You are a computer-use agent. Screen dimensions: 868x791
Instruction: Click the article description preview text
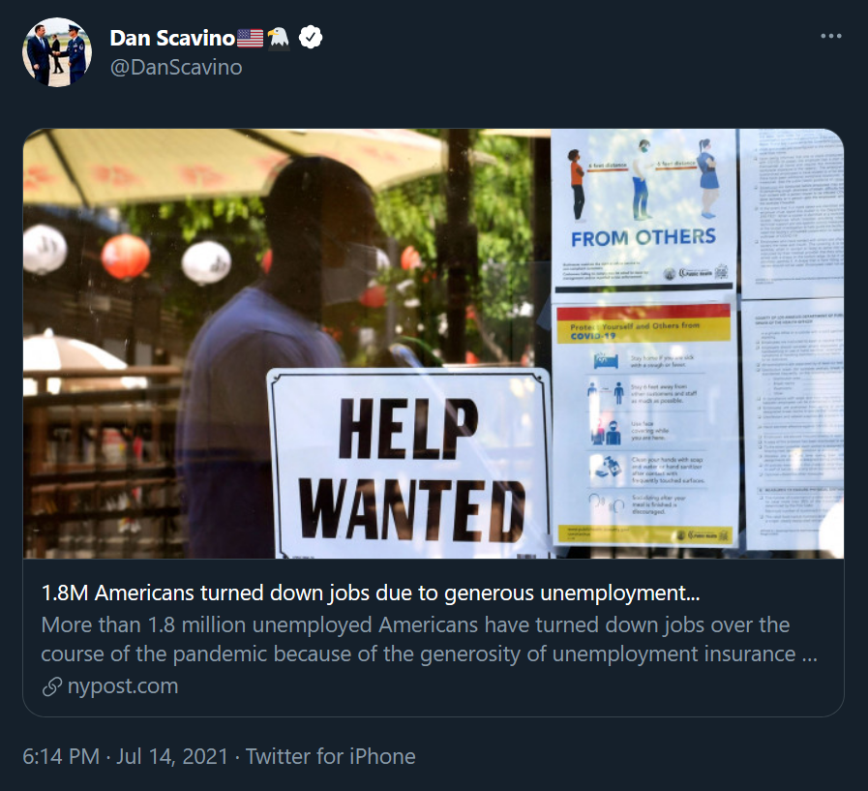point(429,639)
